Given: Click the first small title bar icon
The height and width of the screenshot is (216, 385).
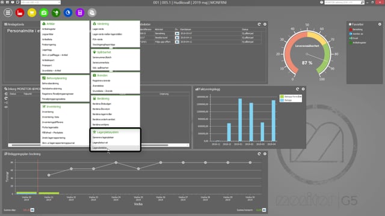Looking at the screenshot, I should (2, 2).
